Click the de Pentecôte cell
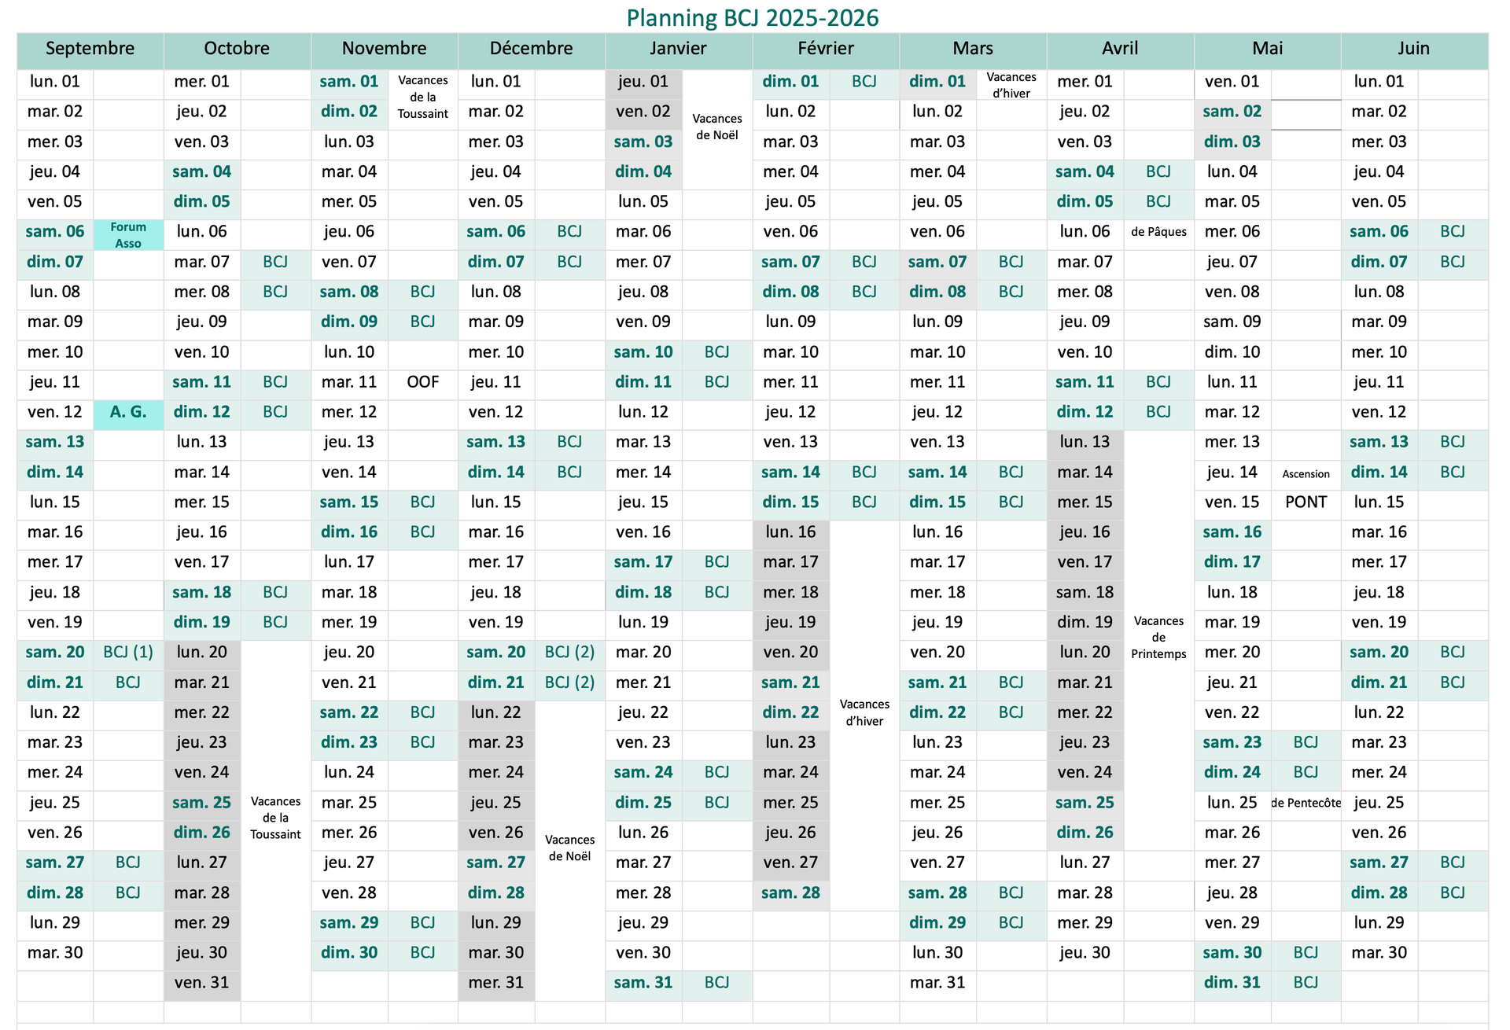This screenshot has width=1510, height=1030. [1306, 803]
